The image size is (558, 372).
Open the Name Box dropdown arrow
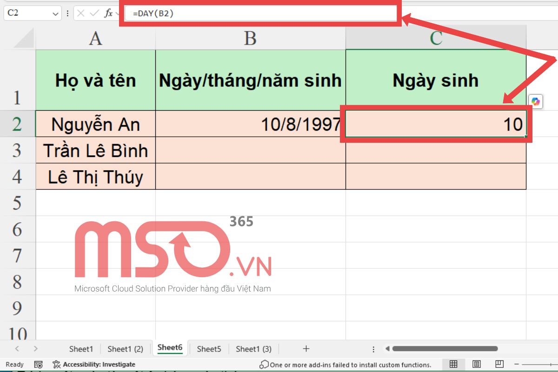coord(55,13)
